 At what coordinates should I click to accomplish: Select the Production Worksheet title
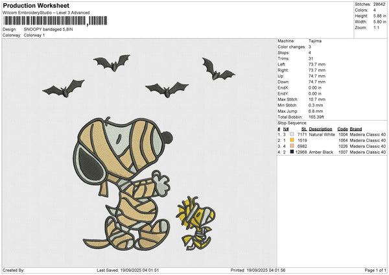point(36,5)
